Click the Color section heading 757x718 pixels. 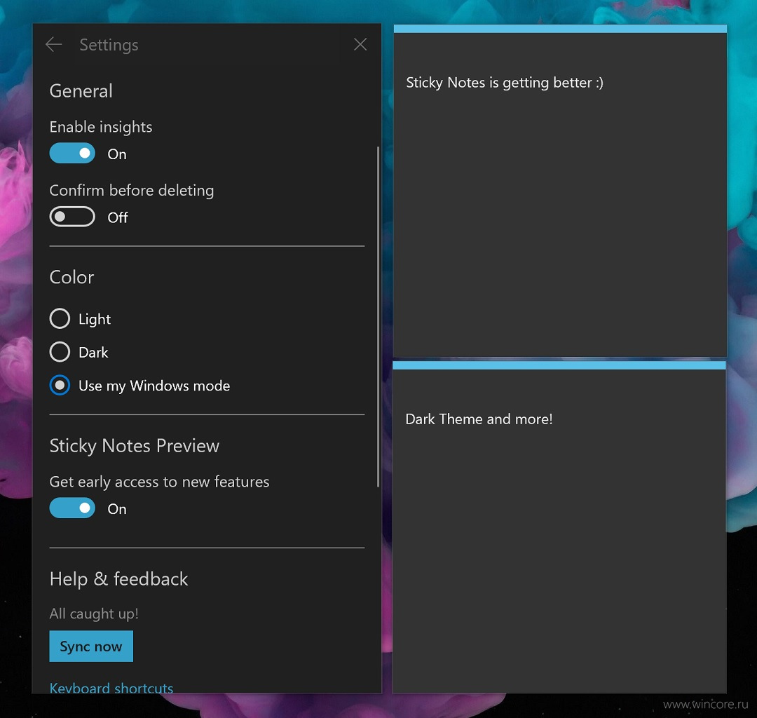[71, 277]
